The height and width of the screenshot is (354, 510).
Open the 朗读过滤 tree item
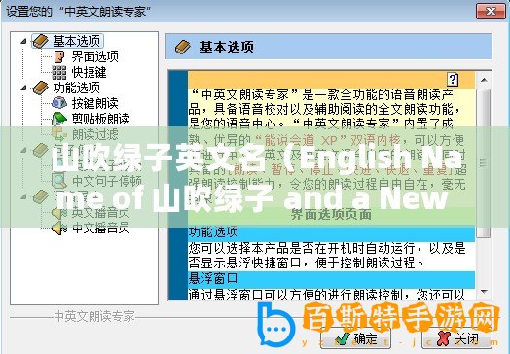(95, 134)
